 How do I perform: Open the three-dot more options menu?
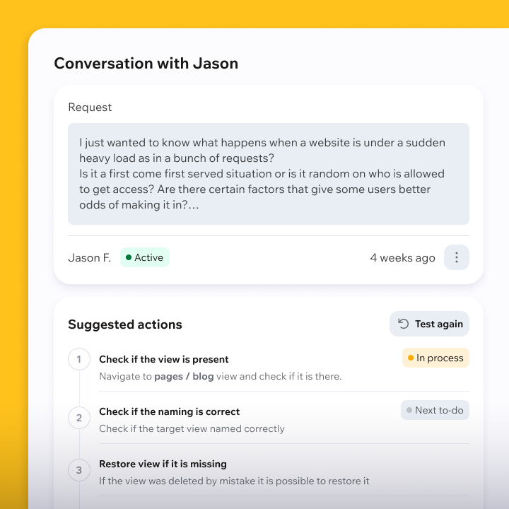(x=456, y=257)
